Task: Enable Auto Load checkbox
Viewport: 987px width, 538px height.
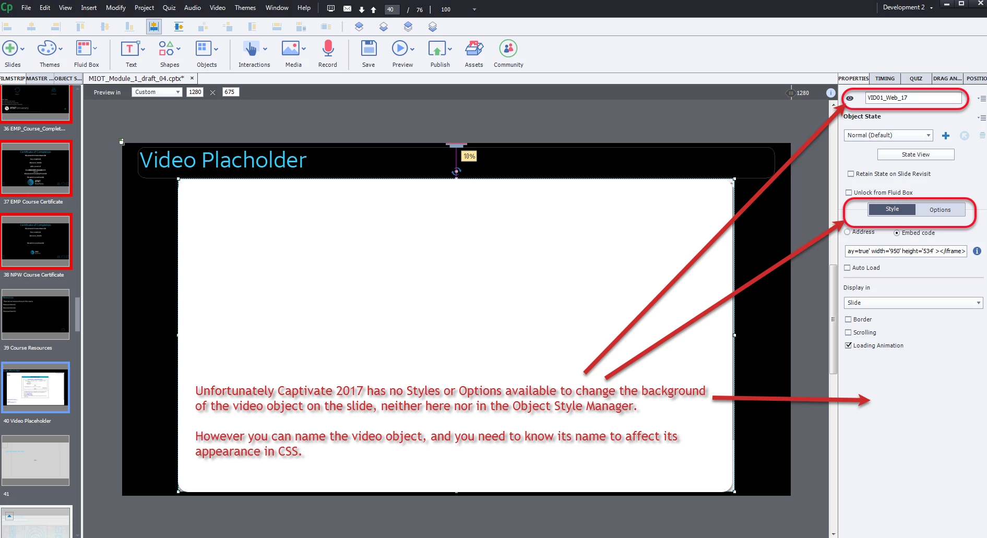Action: tap(847, 268)
